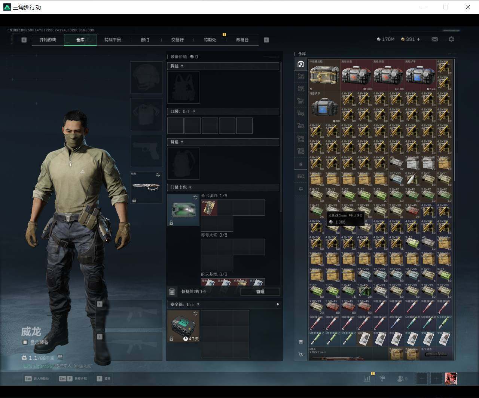This screenshot has height=398, width=479.
Task: Select the empty chest rig slot
Action: point(183,88)
